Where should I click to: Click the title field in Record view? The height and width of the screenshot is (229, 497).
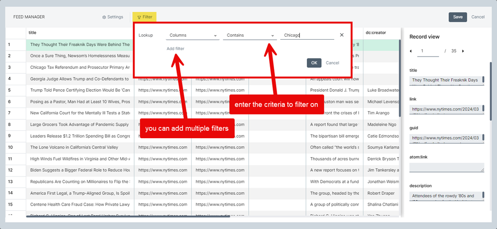pos(447,81)
